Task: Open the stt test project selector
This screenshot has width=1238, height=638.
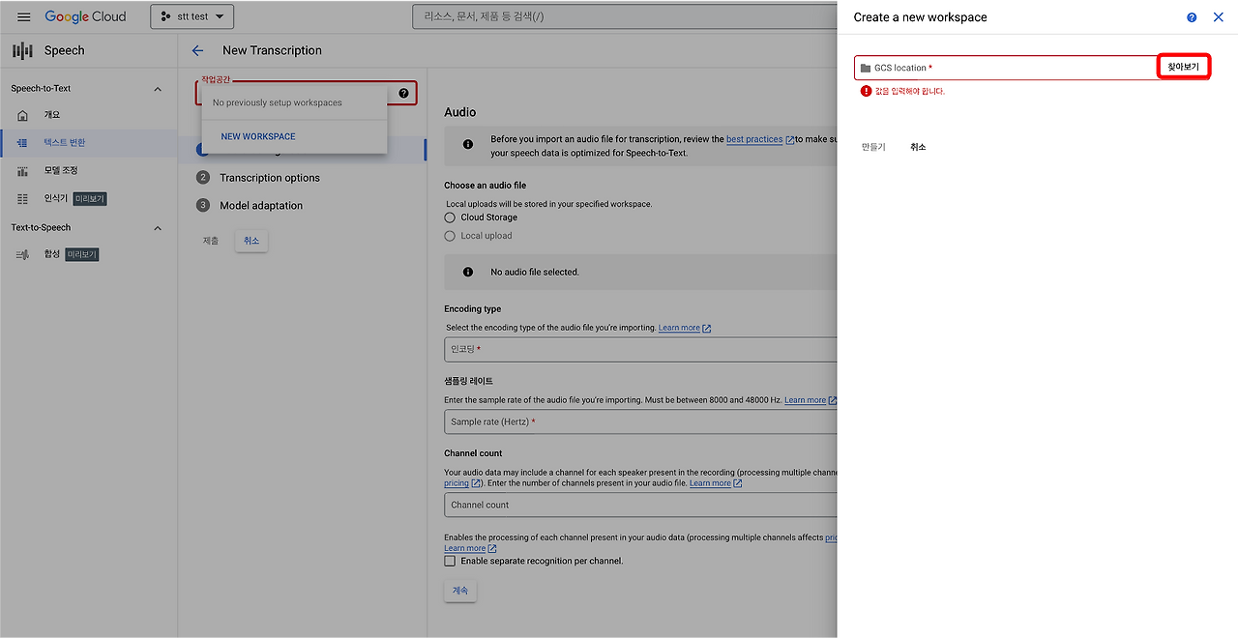Action: 191,15
